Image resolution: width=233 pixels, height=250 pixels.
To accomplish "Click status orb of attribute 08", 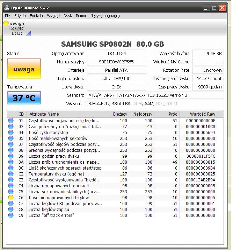I will 11,150.
